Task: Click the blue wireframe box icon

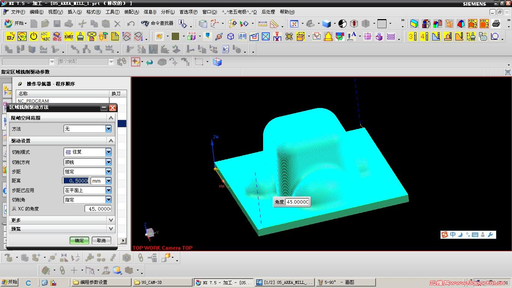Action: tap(231, 36)
